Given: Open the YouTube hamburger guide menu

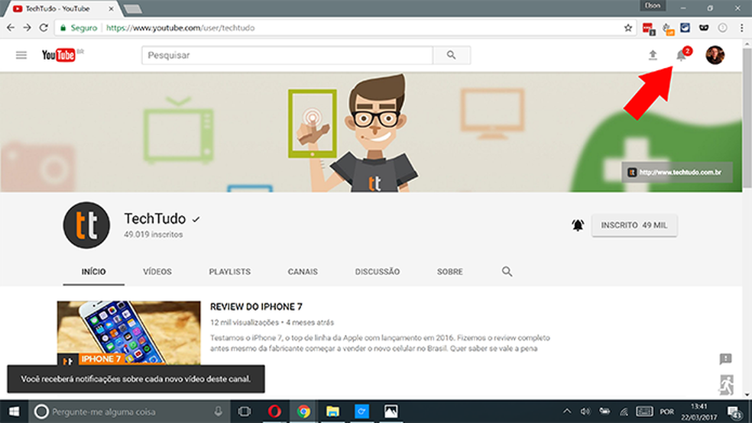Looking at the screenshot, I should click(21, 55).
